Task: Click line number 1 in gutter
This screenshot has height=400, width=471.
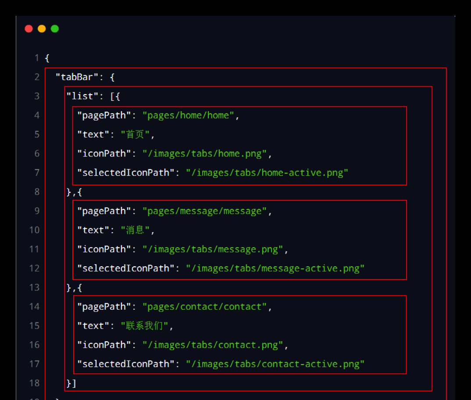Action: click(x=37, y=58)
